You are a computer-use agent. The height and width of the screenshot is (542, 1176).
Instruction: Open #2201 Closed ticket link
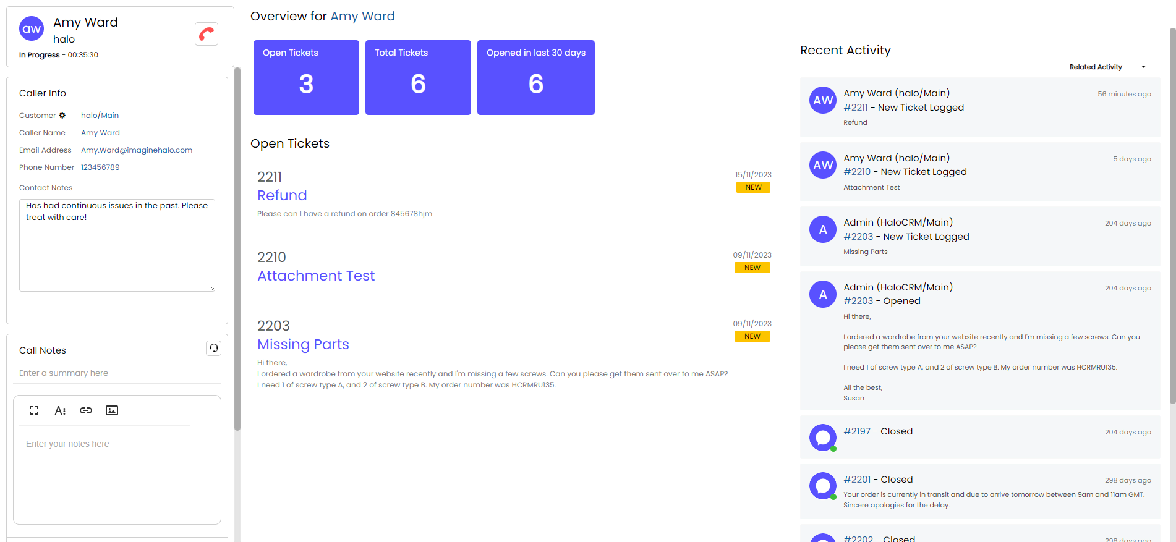(857, 480)
